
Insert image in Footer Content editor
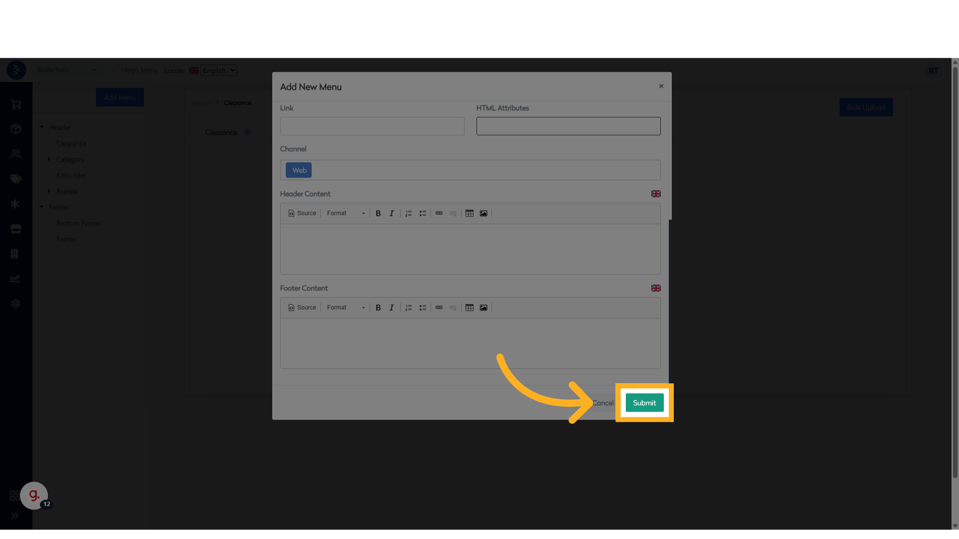483,307
